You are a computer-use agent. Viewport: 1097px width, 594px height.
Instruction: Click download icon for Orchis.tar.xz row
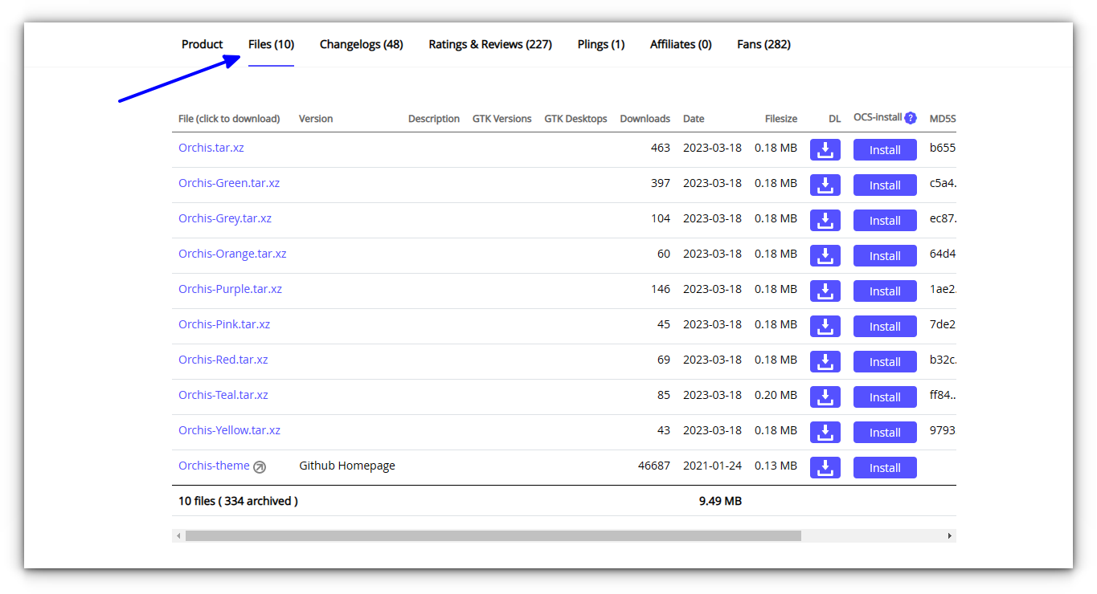click(x=825, y=149)
